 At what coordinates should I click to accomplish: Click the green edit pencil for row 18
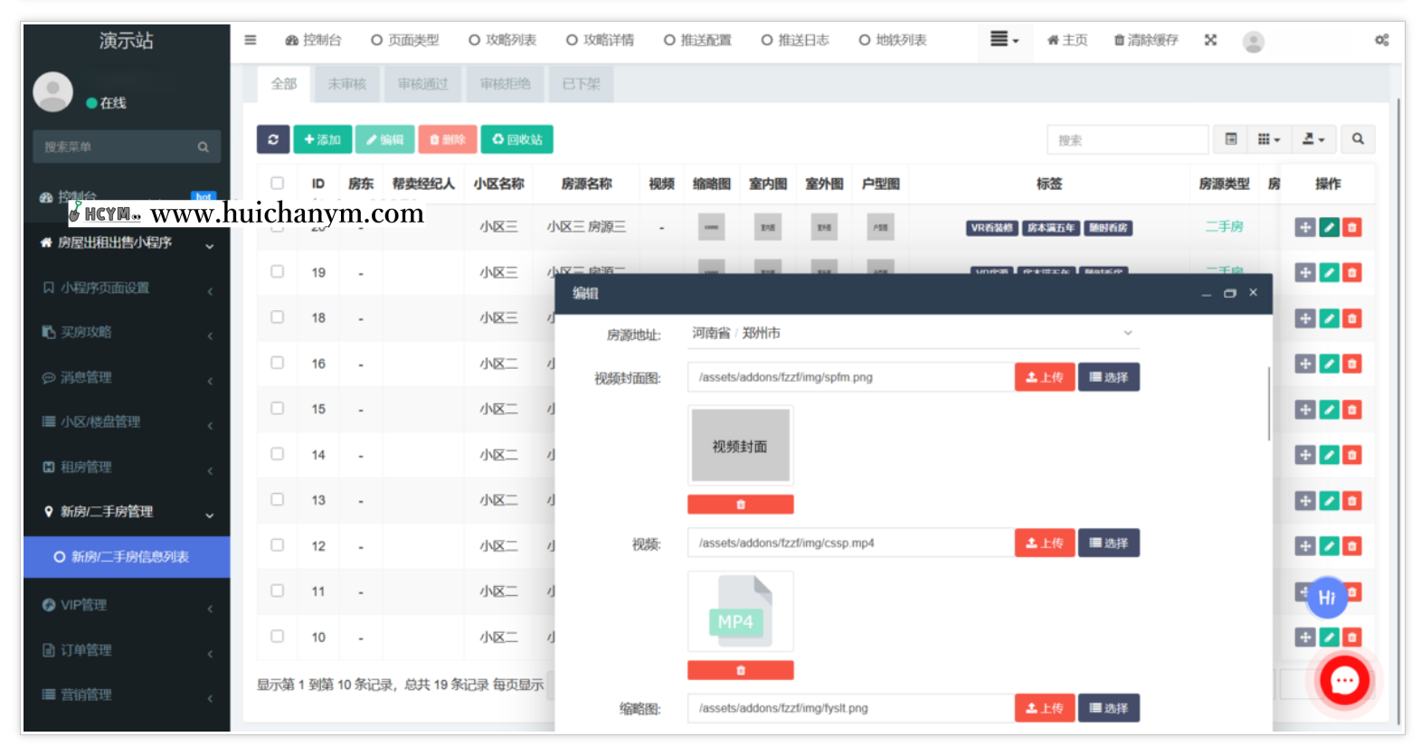(x=1328, y=318)
